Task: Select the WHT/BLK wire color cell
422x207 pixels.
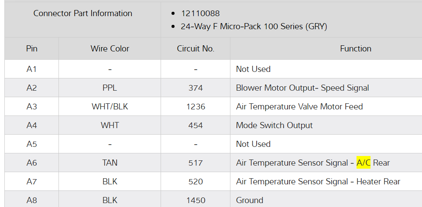Action: tap(110, 106)
